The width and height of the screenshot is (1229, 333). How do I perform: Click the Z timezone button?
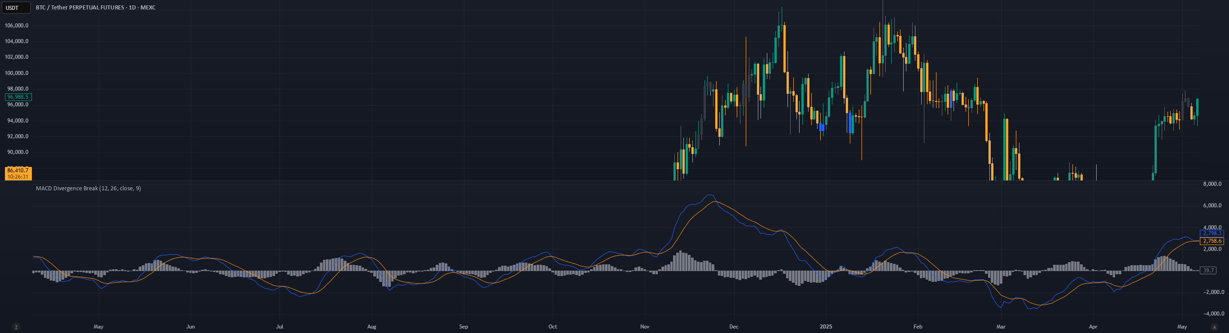[x=16, y=327]
